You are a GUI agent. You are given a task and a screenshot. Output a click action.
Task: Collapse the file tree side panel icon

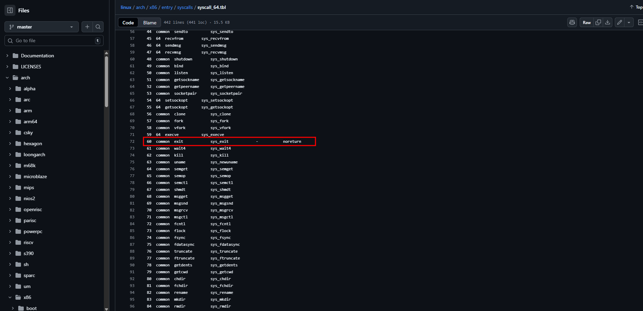10,10
